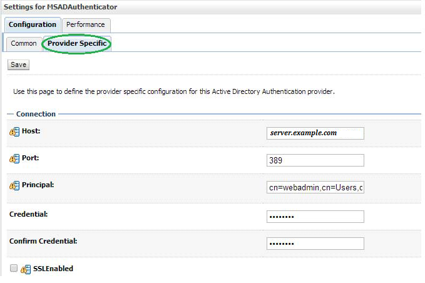This screenshot has height=283, width=425.
Task: Click the Connection section heading
Action: pos(36,114)
